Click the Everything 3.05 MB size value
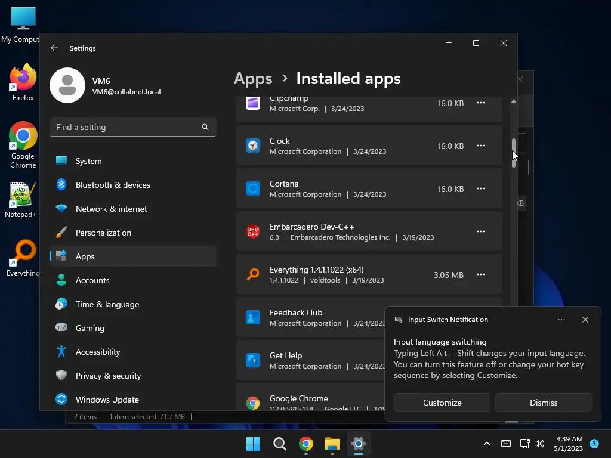This screenshot has height=458, width=611. point(449,275)
